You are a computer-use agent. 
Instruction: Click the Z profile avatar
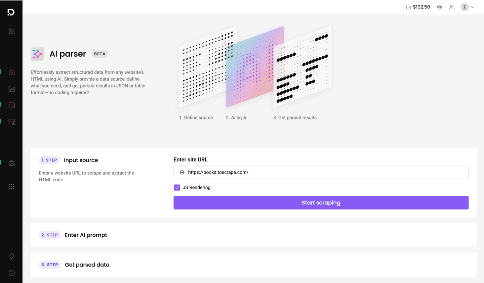coord(465,7)
